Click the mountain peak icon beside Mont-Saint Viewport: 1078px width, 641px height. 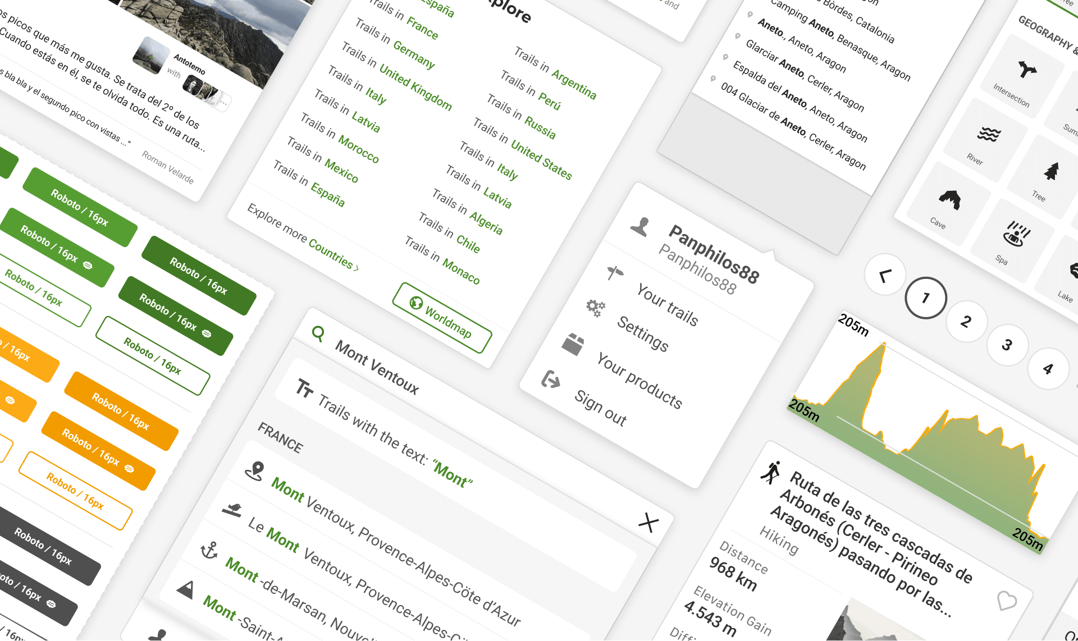tap(185, 589)
